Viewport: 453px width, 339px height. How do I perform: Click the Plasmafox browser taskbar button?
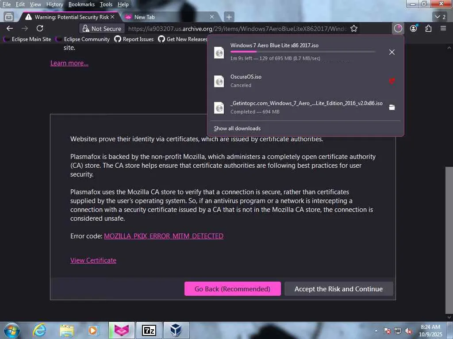tap(122, 330)
